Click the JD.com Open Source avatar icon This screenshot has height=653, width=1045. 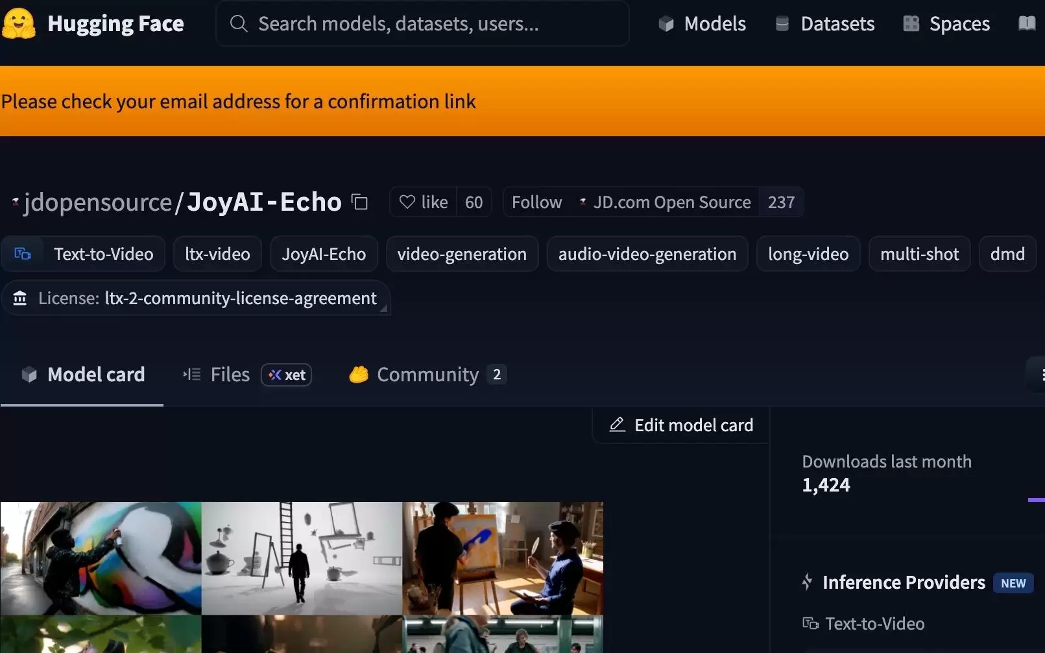point(583,202)
